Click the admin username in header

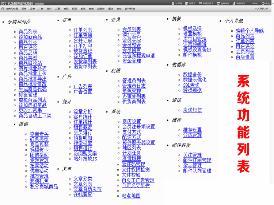pyautogui.click(x=255, y=4)
